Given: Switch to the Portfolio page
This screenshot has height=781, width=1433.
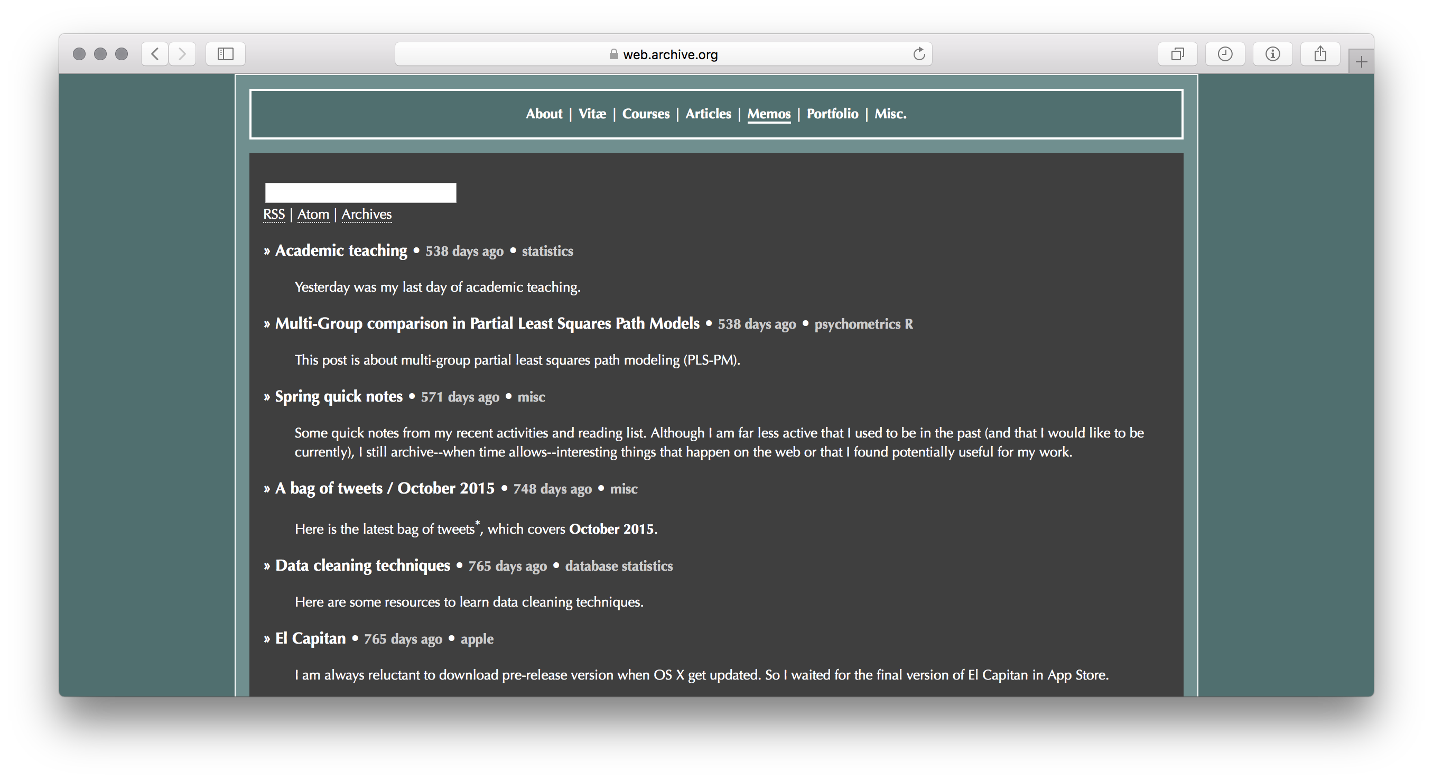Looking at the screenshot, I should point(832,114).
